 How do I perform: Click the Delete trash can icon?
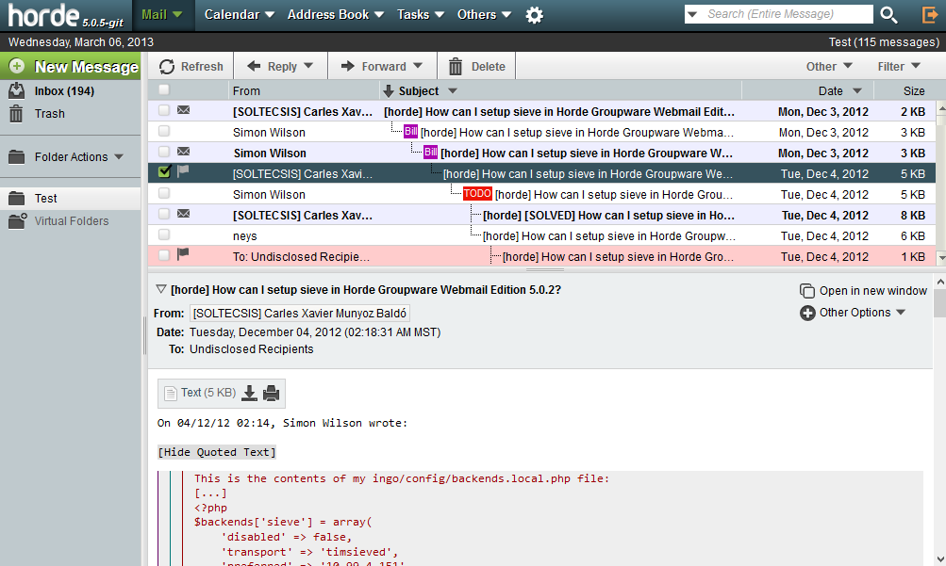pos(456,67)
